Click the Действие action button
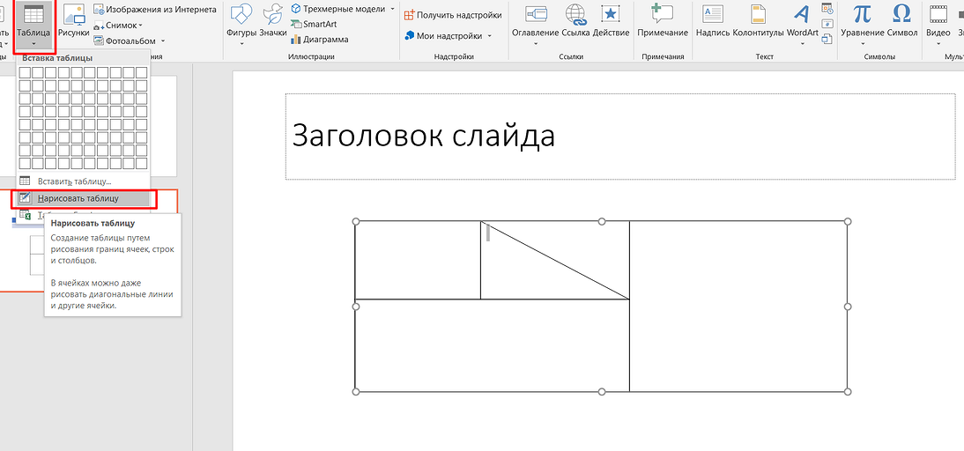 pos(611,23)
